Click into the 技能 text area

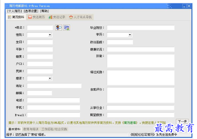(x=141, y=61)
